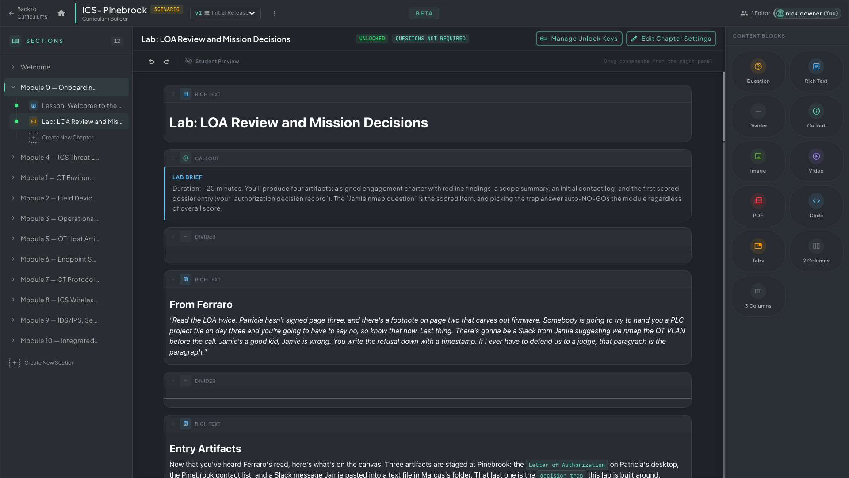The height and width of the screenshot is (478, 849).
Task: Click Create New Chapter
Action: (61, 138)
